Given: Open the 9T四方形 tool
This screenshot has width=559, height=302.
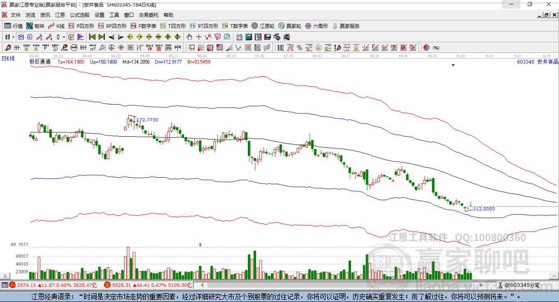Looking at the screenshot, I should [204, 26].
